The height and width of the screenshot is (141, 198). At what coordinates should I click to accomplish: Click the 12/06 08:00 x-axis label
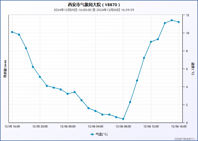[x=123, y=126]
